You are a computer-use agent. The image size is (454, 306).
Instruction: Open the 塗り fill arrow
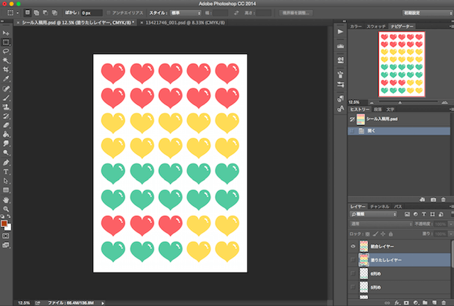450,234
